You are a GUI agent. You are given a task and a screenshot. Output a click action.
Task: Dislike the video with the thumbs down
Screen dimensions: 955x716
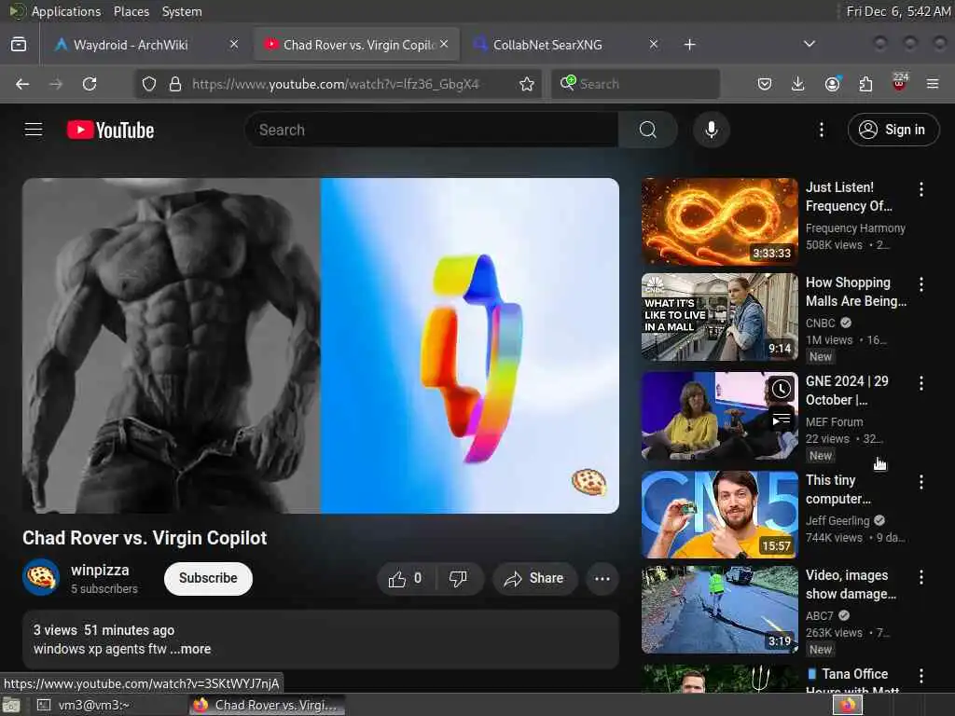click(x=458, y=578)
